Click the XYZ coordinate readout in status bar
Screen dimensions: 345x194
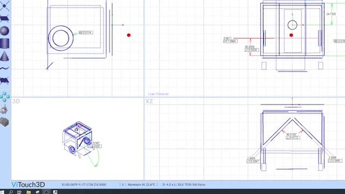tap(84, 184)
